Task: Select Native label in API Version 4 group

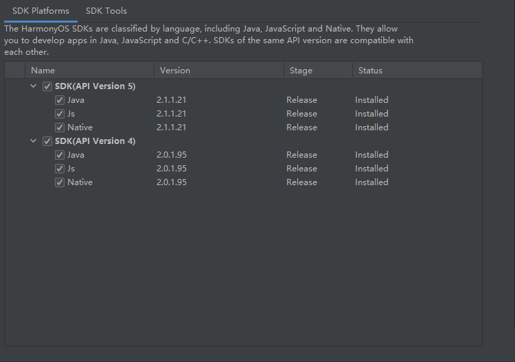Action: click(x=80, y=182)
